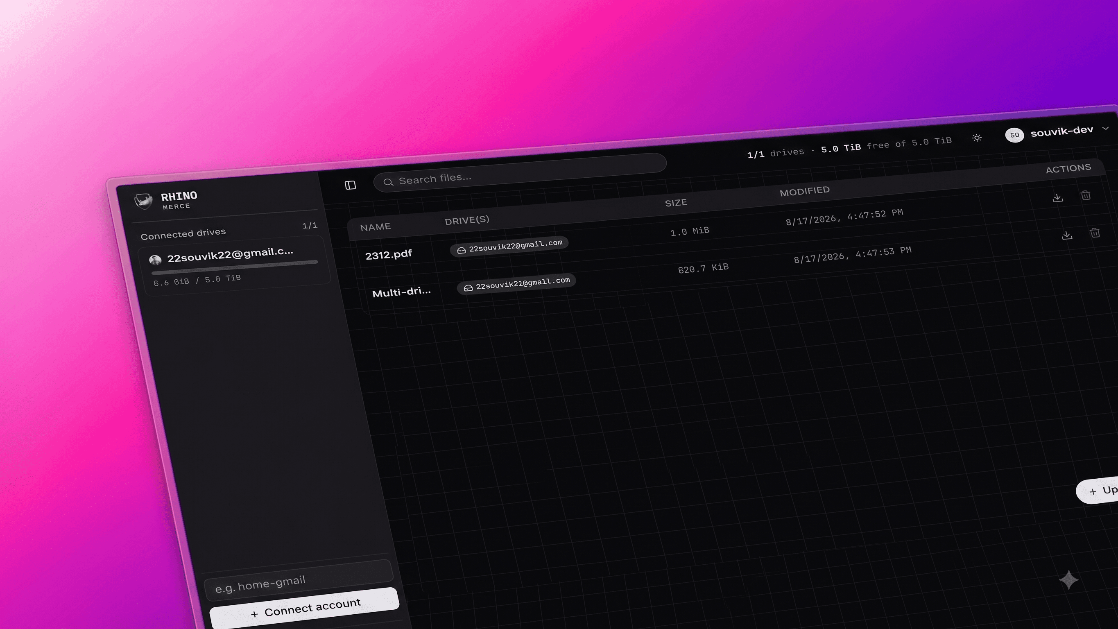The height and width of the screenshot is (629, 1118).
Task: Click the drive badge on Multi-dri... row
Action: [x=516, y=284]
